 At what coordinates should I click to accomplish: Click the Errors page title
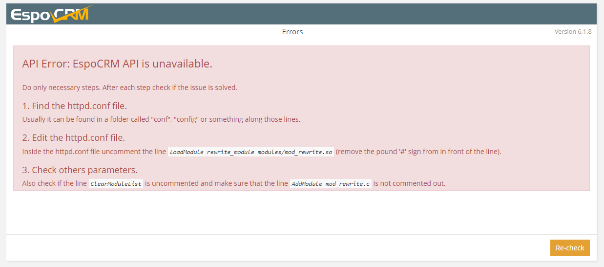coord(292,32)
